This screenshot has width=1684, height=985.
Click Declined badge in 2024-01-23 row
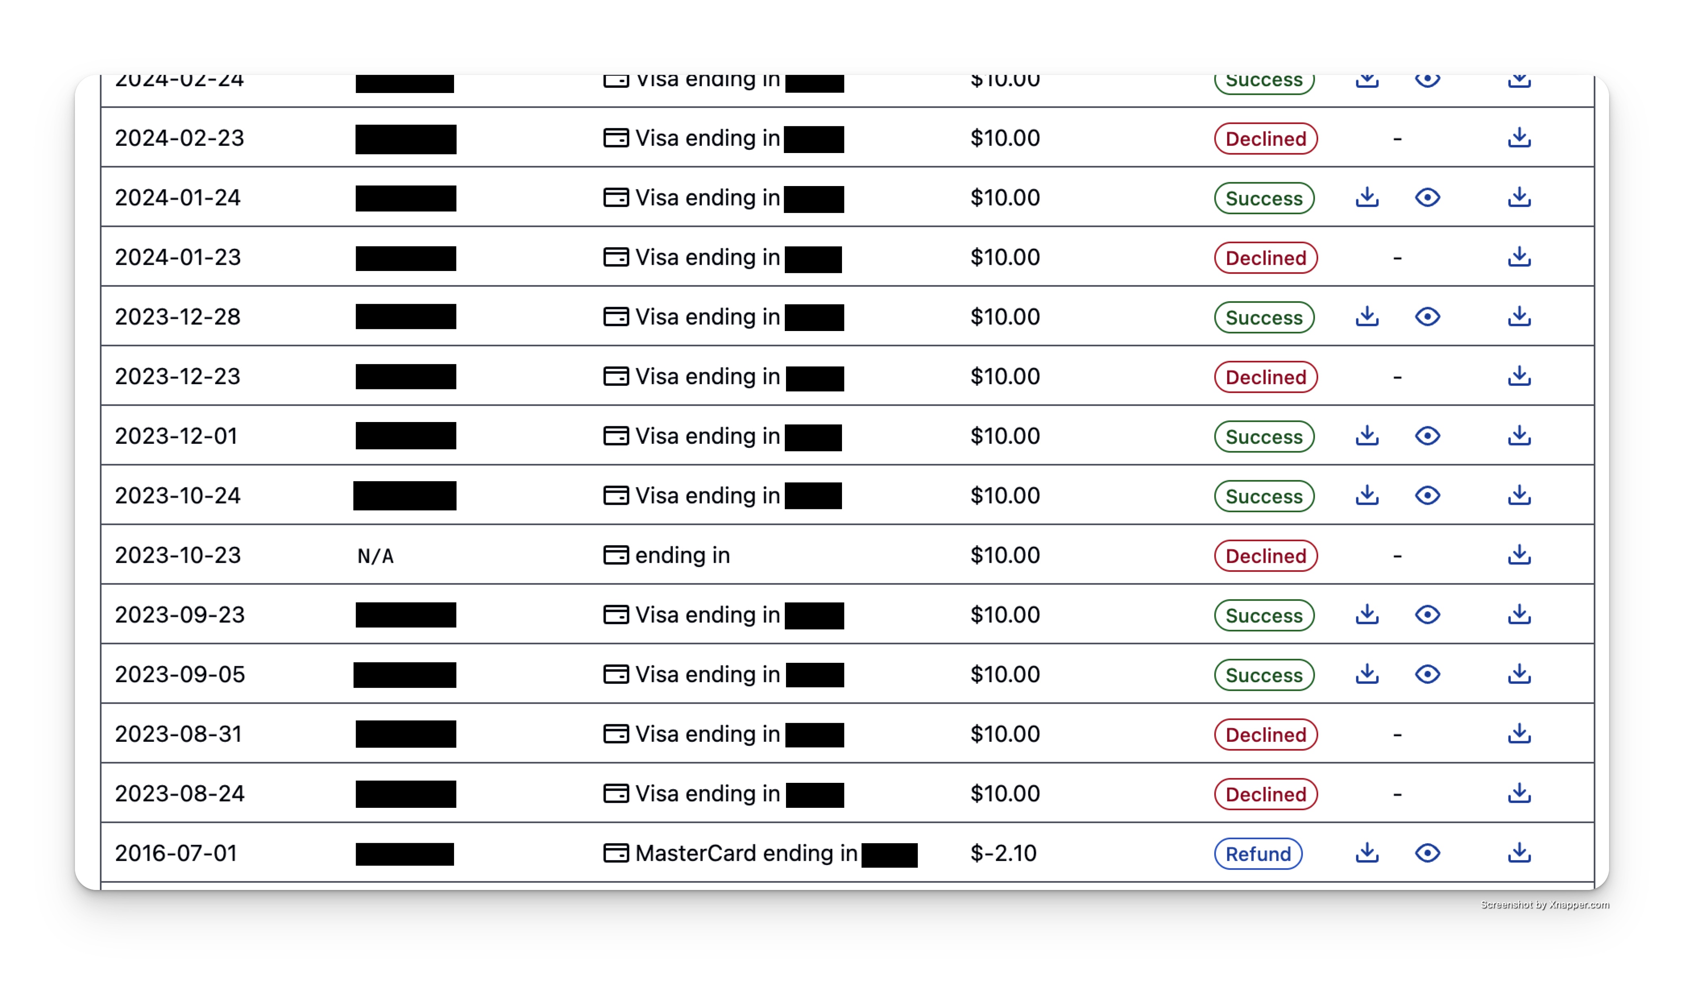(x=1266, y=258)
